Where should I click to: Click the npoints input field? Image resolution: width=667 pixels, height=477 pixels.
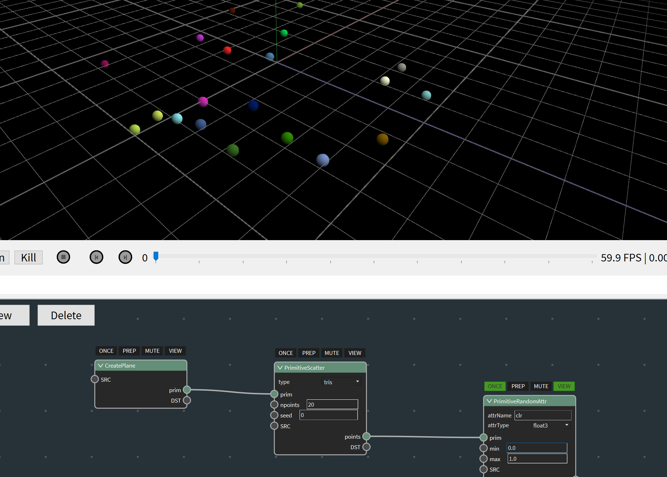tap(332, 404)
